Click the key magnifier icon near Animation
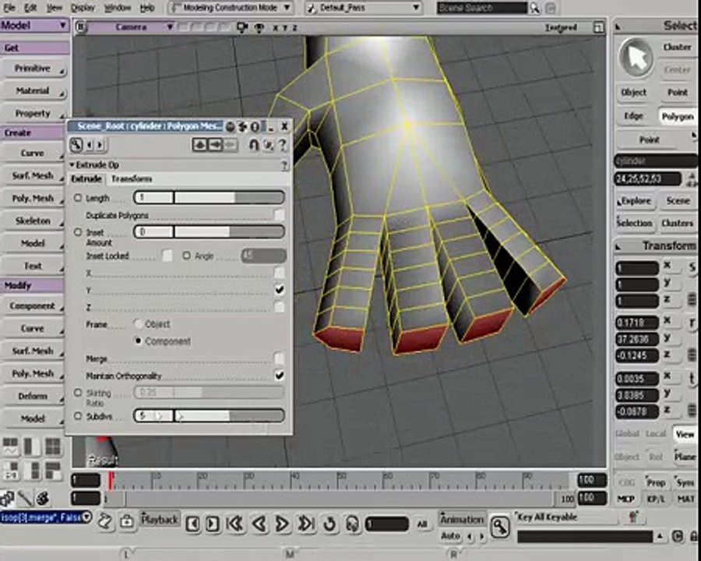Screen dimensions: 701x561 click(x=500, y=526)
